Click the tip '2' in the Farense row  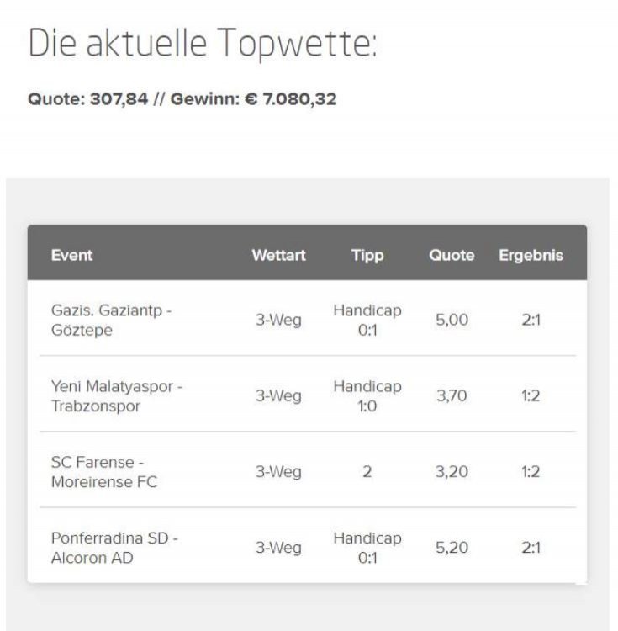click(x=367, y=472)
